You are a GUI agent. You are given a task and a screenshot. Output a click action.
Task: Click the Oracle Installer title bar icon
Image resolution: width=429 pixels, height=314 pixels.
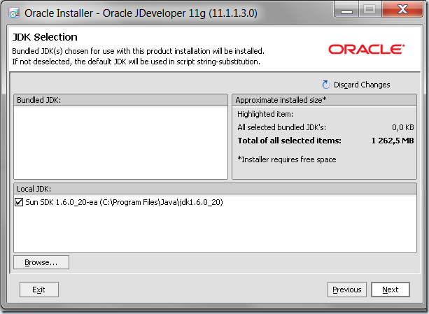tap(14, 13)
